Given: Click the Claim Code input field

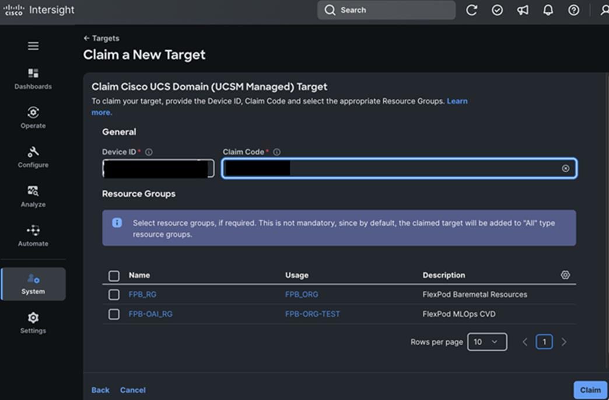Looking at the screenshot, I should pos(399,168).
